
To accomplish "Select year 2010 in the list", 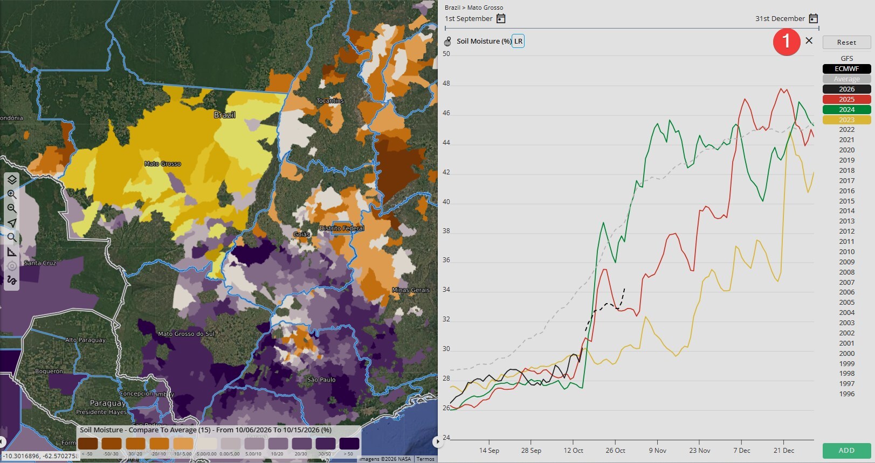I will point(847,252).
